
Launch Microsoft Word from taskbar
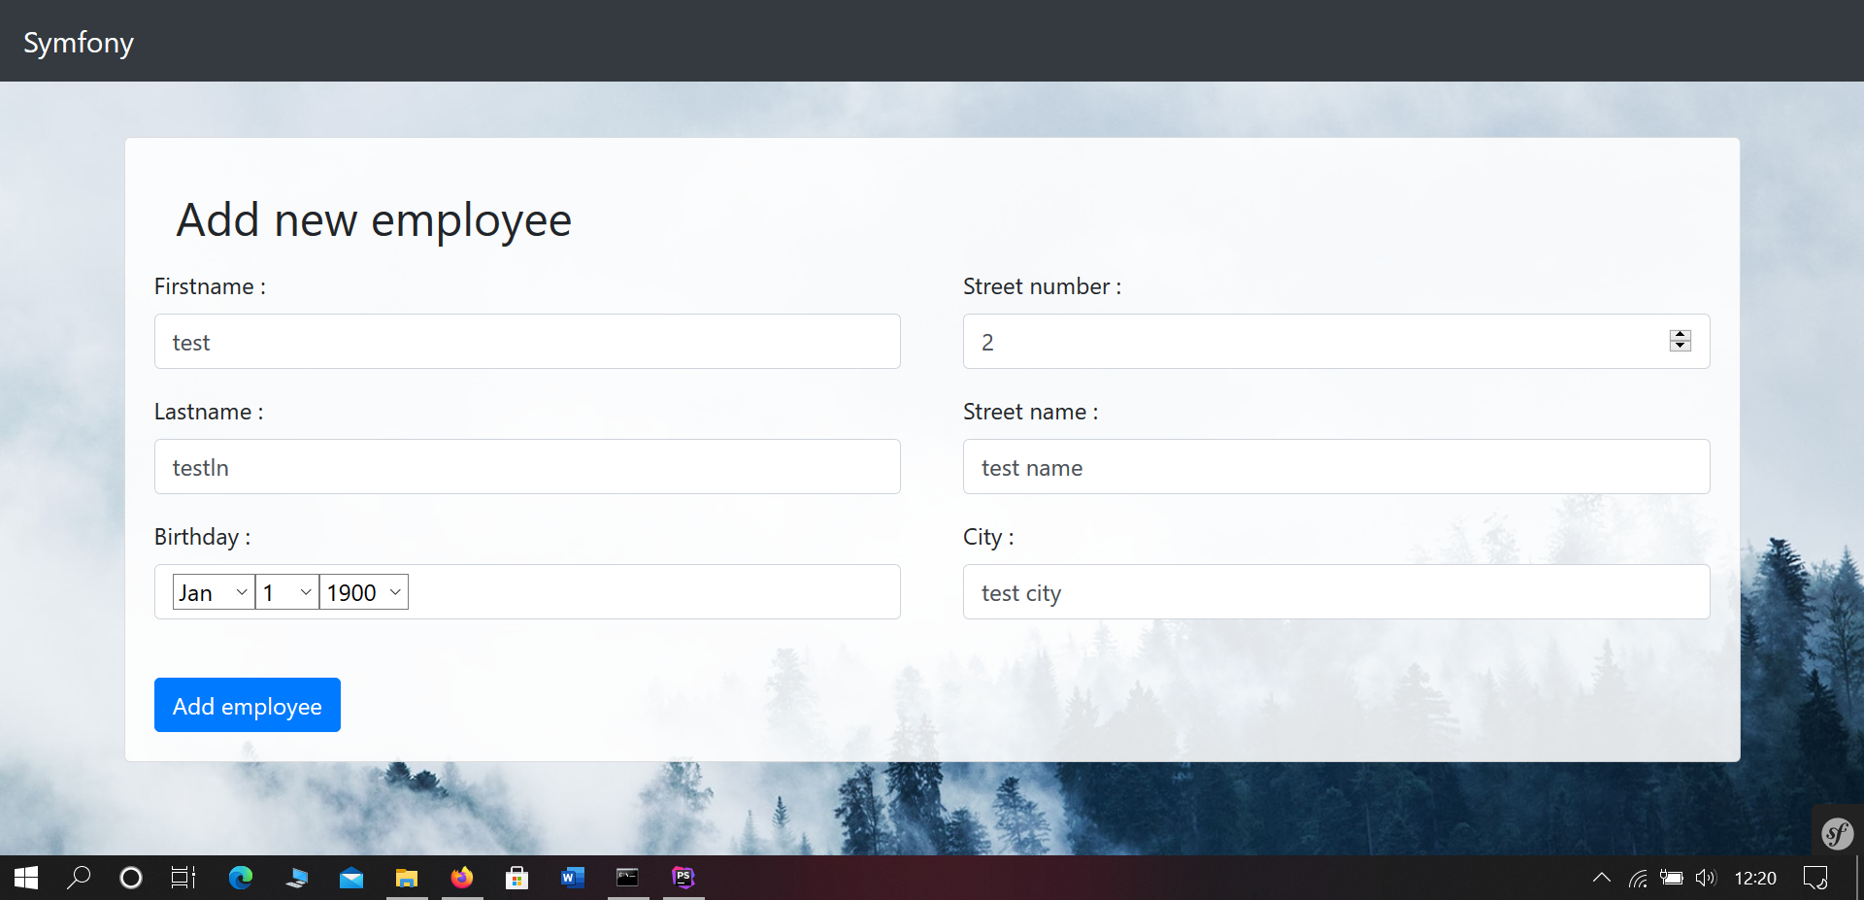tap(573, 878)
